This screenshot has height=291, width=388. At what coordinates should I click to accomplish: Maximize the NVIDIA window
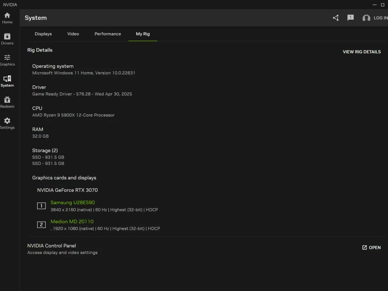coord(383,5)
